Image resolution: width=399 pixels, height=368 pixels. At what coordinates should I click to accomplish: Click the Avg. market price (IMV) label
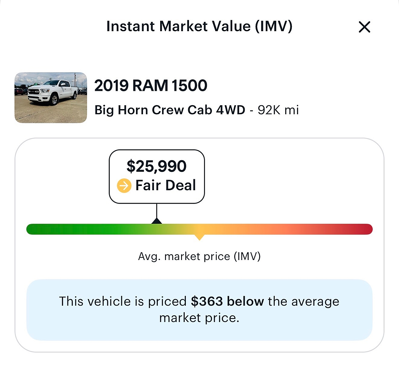199,256
